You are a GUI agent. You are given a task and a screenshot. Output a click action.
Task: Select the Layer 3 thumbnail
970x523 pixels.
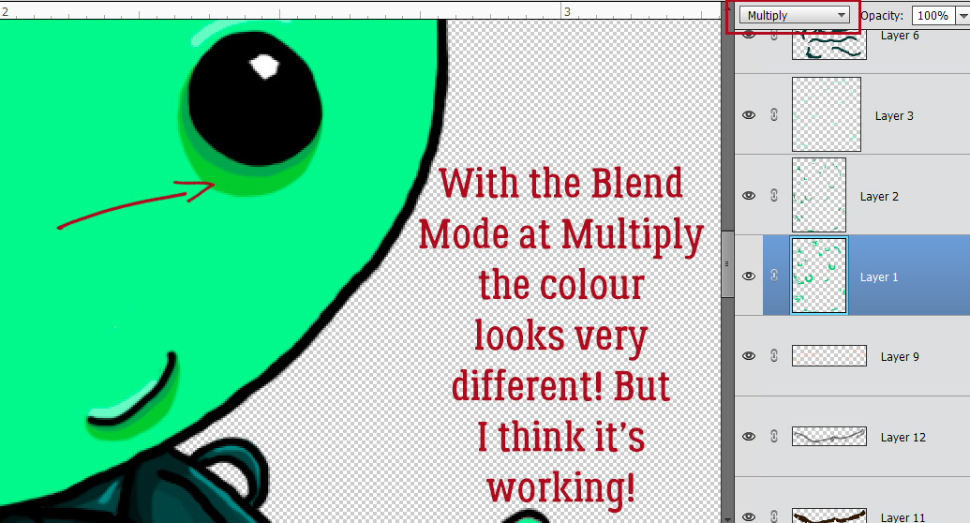(827, 114)
